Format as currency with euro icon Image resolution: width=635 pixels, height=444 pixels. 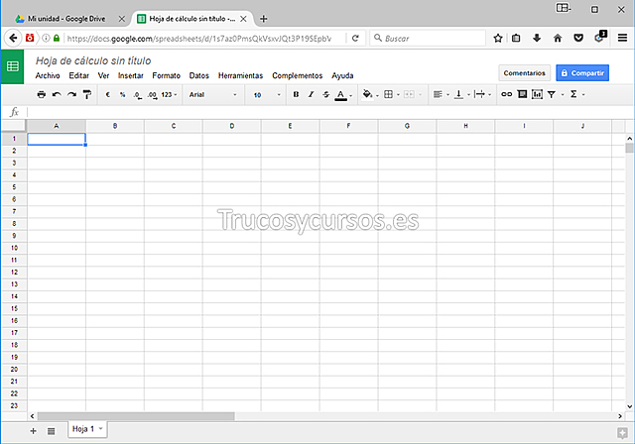point(108,94)
